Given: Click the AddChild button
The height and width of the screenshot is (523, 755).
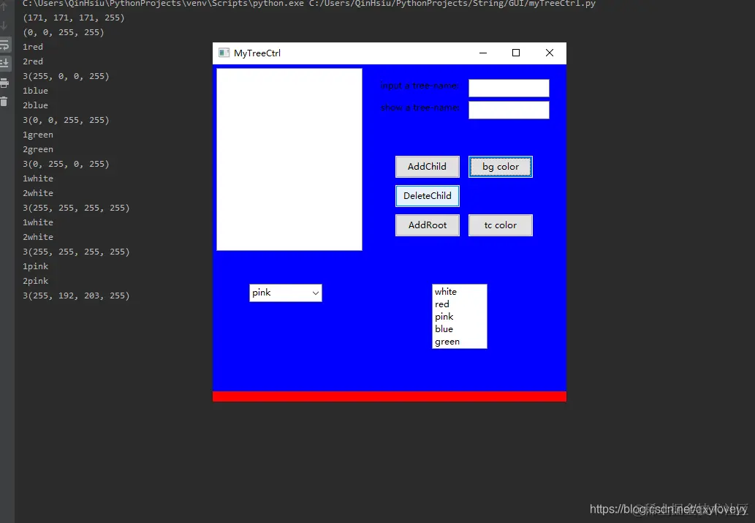Looking at the screenshot, I should click(428, 167).
